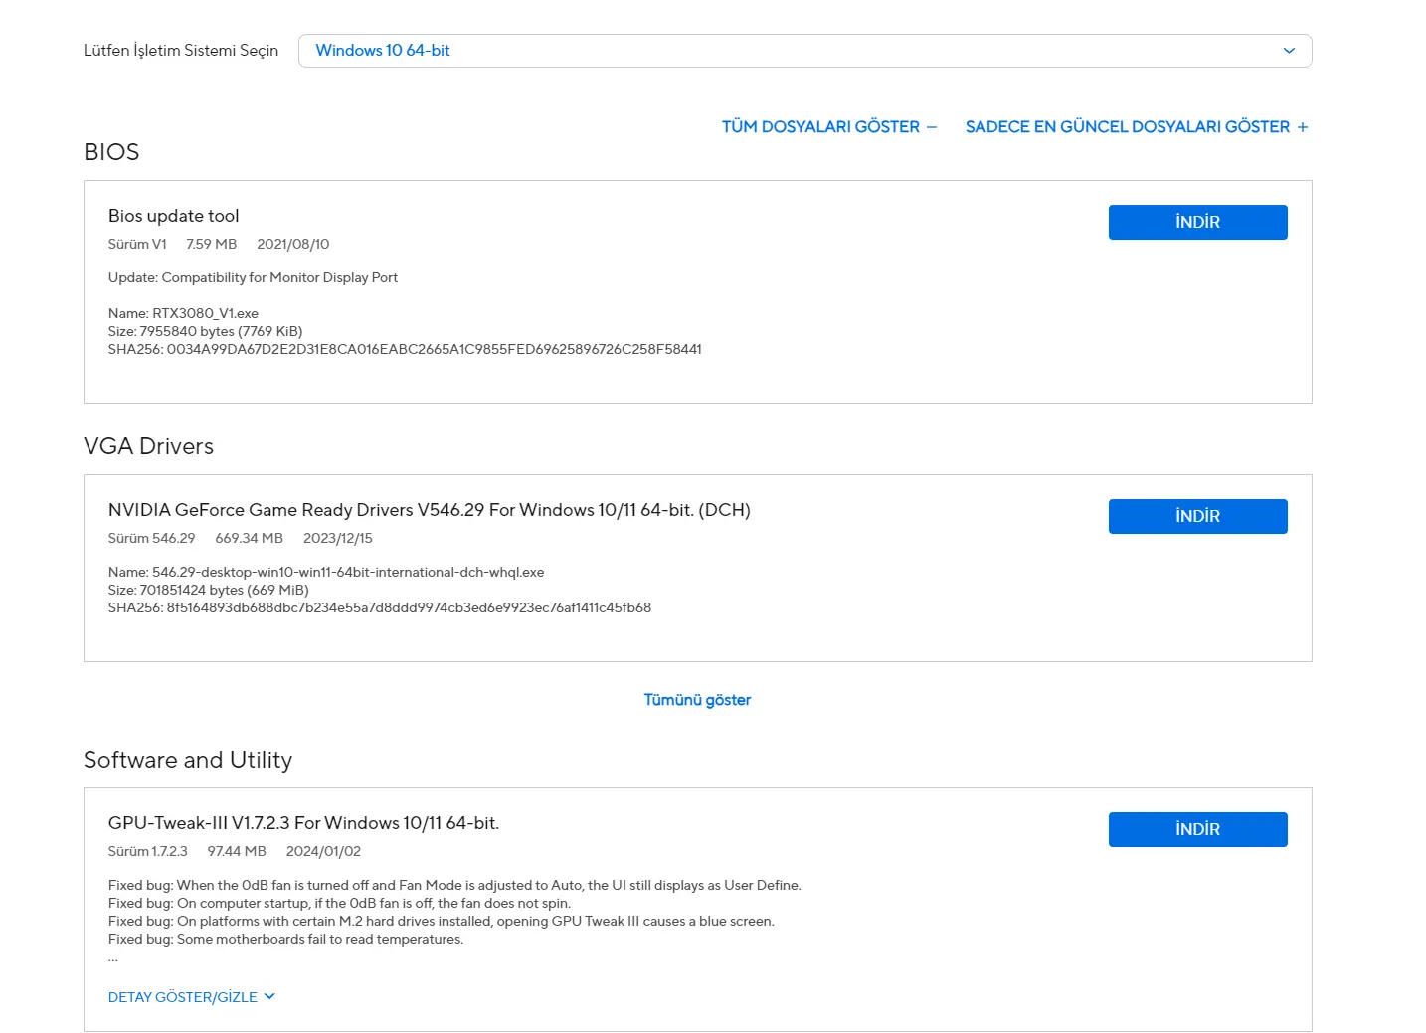Click 'Size: 7955840 bytes (7769 KiB)' line
Image resolution: width=1426 pixels, height=1033 pixels.
coord(205,331)
